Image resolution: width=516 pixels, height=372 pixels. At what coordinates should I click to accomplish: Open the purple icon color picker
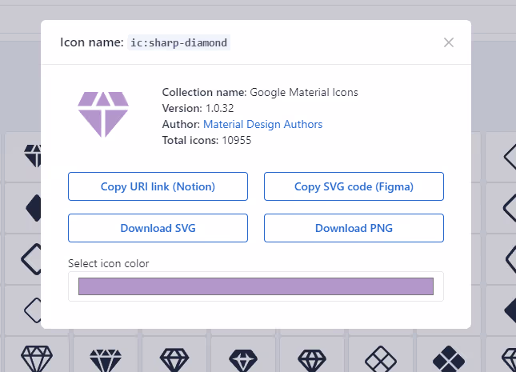(256, 286)
